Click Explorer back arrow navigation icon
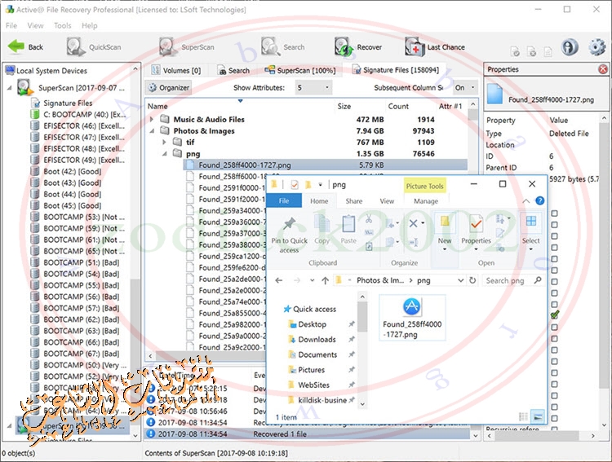The width and height of the screenshot is (612, 462). coord(279,280)
